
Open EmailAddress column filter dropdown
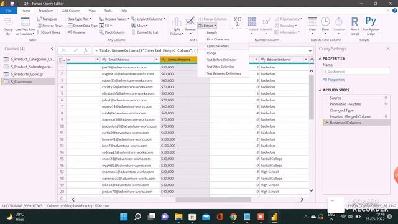pyautogui.click(x=157, y=60)
